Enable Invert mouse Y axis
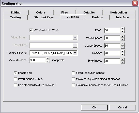The width and height of the screenshot is (139, 113). point(15,79)
